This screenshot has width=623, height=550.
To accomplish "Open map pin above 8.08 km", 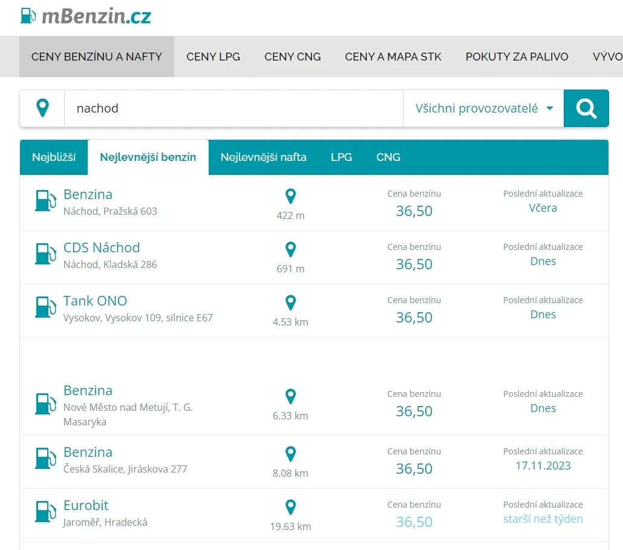I will 290,454.
